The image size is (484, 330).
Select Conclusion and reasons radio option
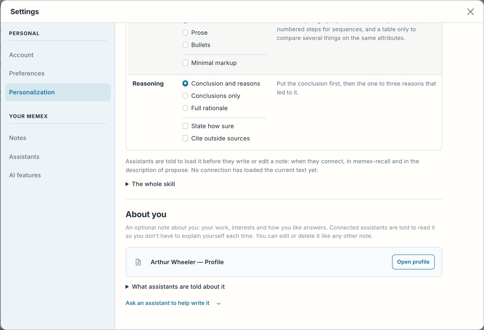coord(185,84)
